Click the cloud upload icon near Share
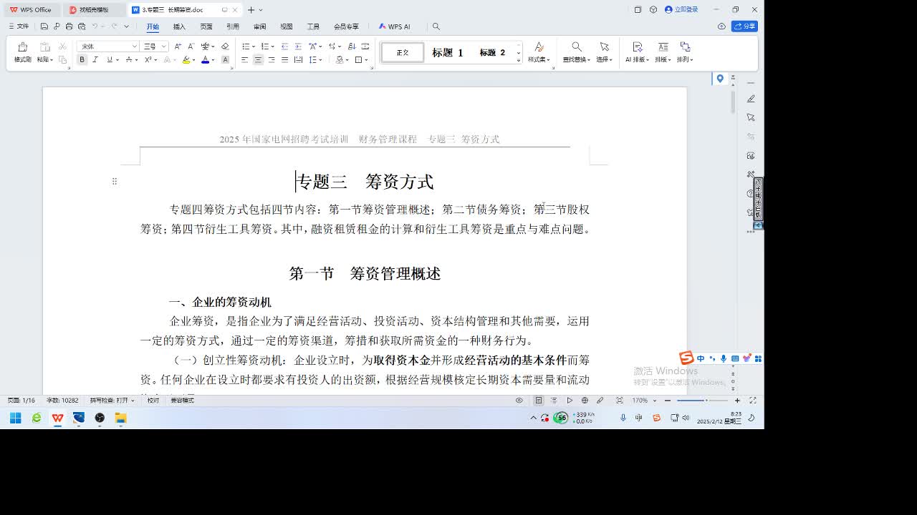This screenshot has height=515, width=917. 721,26
